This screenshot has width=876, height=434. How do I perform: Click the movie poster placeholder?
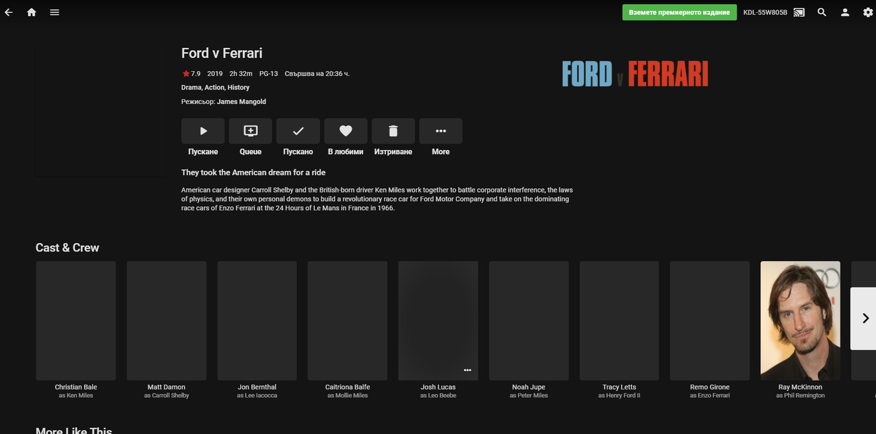point(101,110)
